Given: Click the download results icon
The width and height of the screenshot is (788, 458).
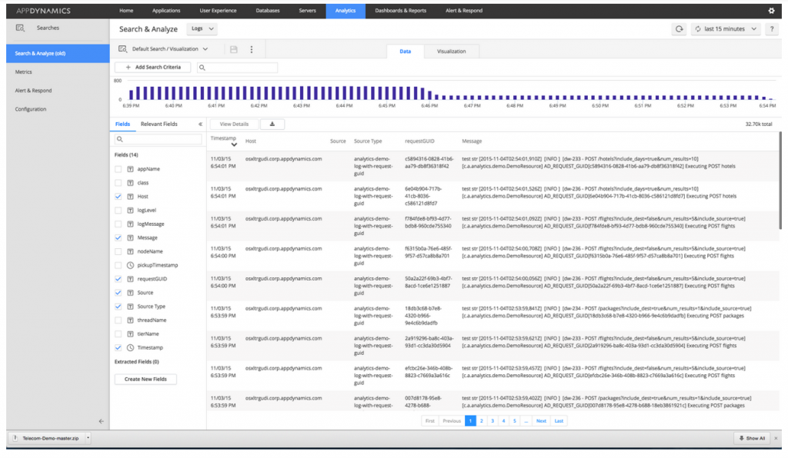Looking at the screenshot, I should point(272,124).
